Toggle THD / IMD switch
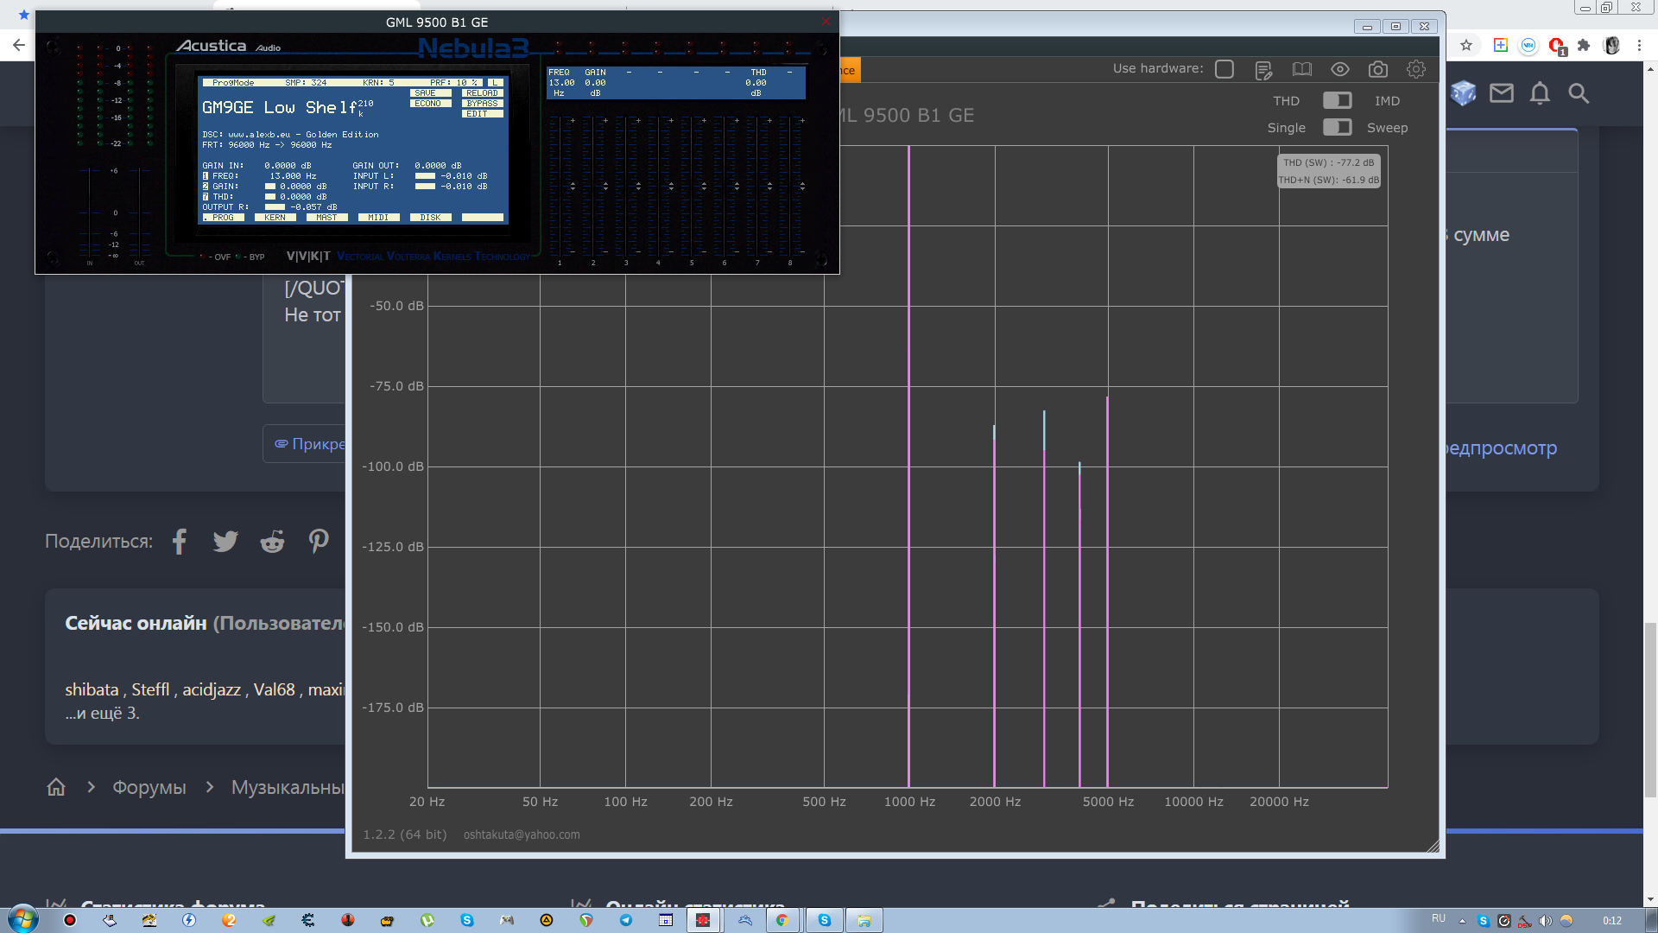 [1337, 101]
